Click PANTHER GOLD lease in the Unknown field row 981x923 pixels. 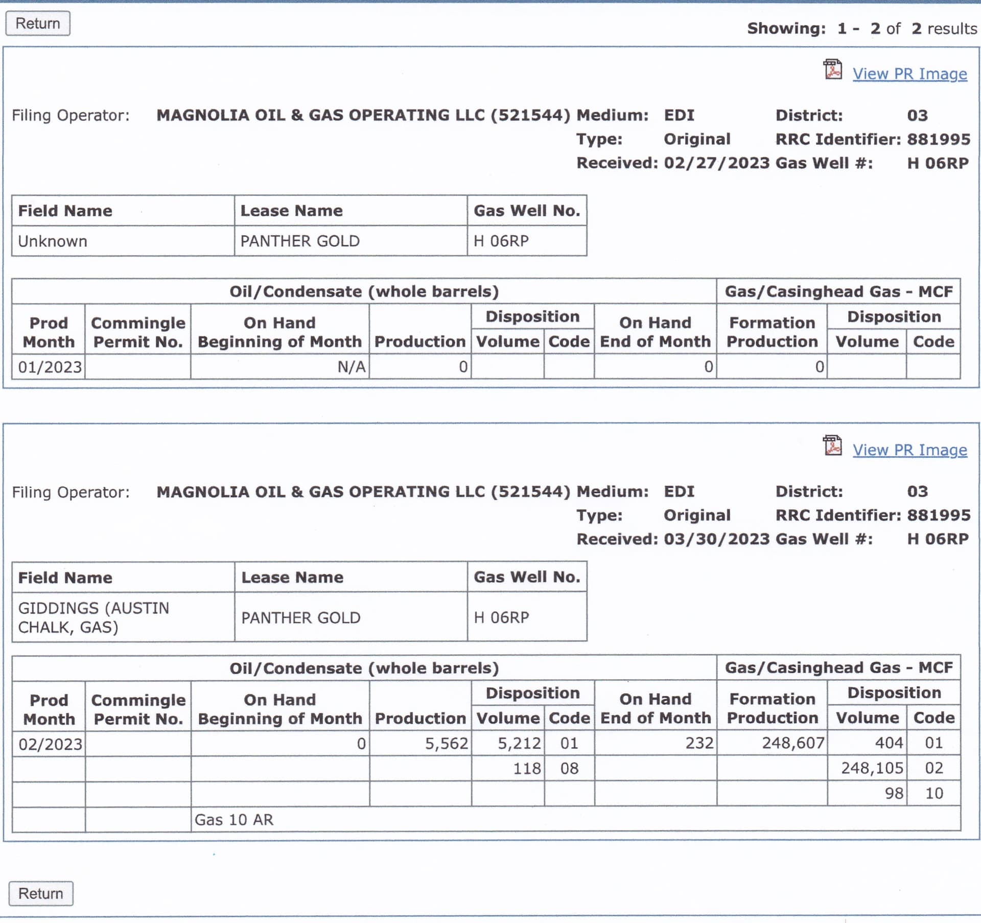tap(351, 241)
